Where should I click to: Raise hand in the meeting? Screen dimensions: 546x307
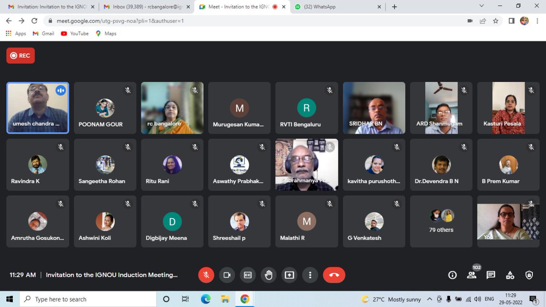click(x=268, y=275)
